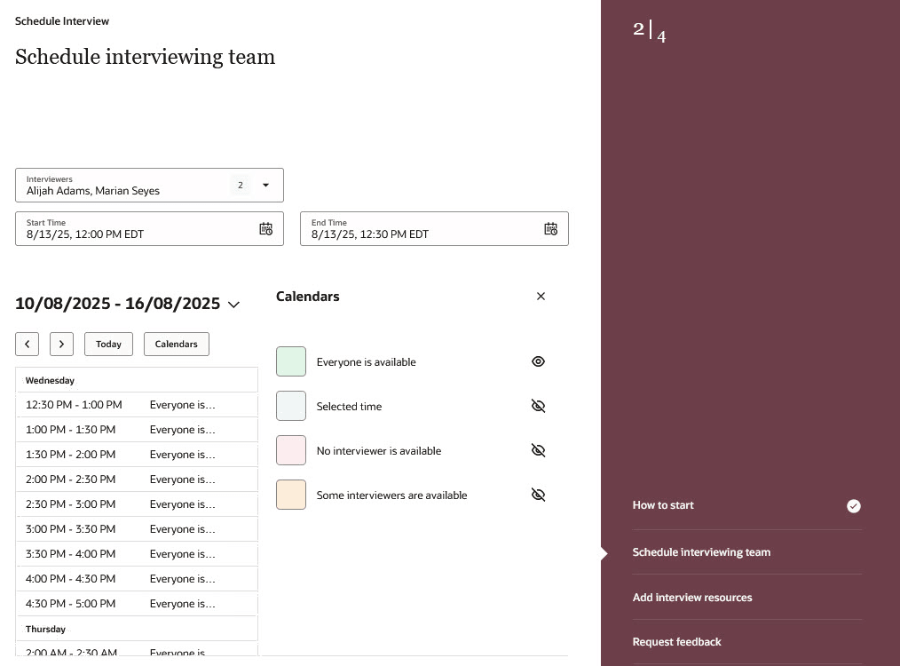Open the Start Time calendar picker icon
Screen dimensions: 900x666
pos(265,229)
